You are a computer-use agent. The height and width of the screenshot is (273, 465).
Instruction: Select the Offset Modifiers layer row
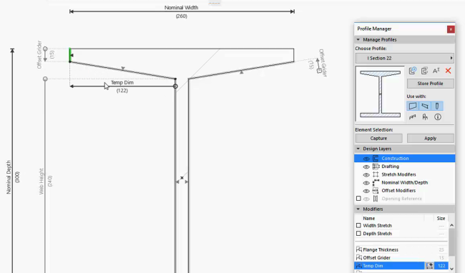404,190
